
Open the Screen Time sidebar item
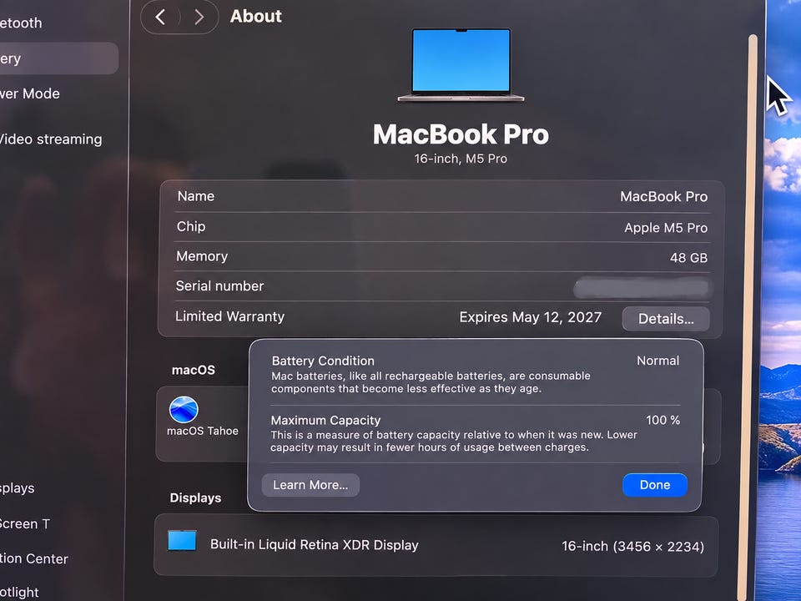(24, 524)
